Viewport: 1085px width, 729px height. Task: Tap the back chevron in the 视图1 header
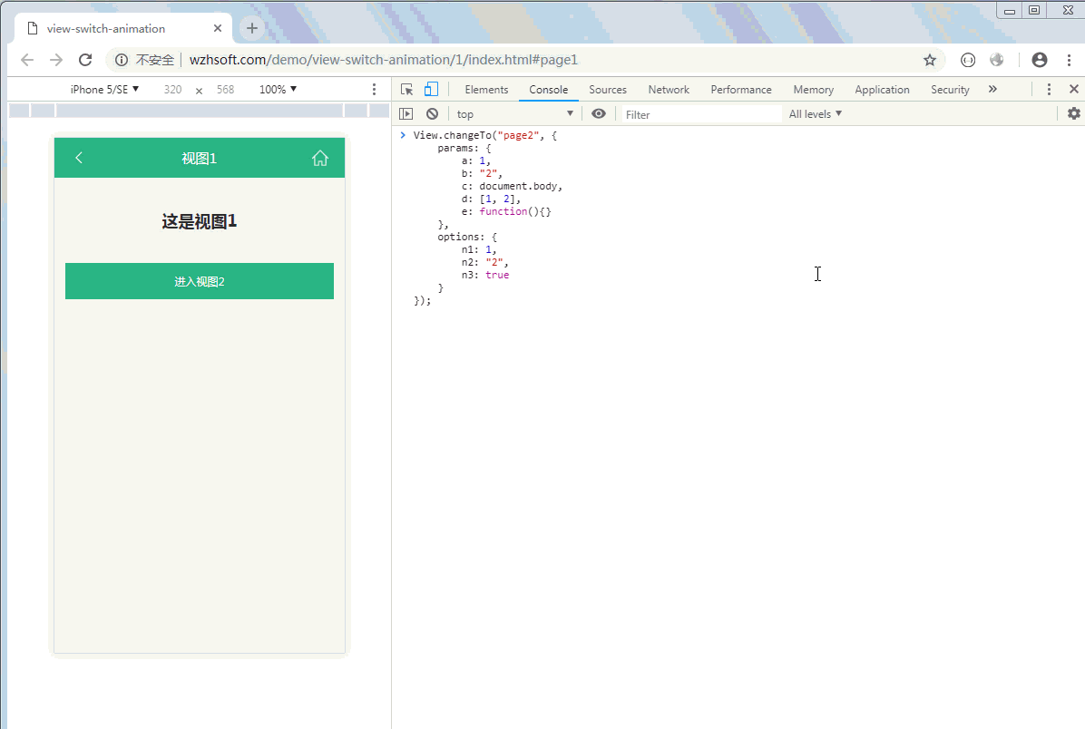[x=79, y=158]
